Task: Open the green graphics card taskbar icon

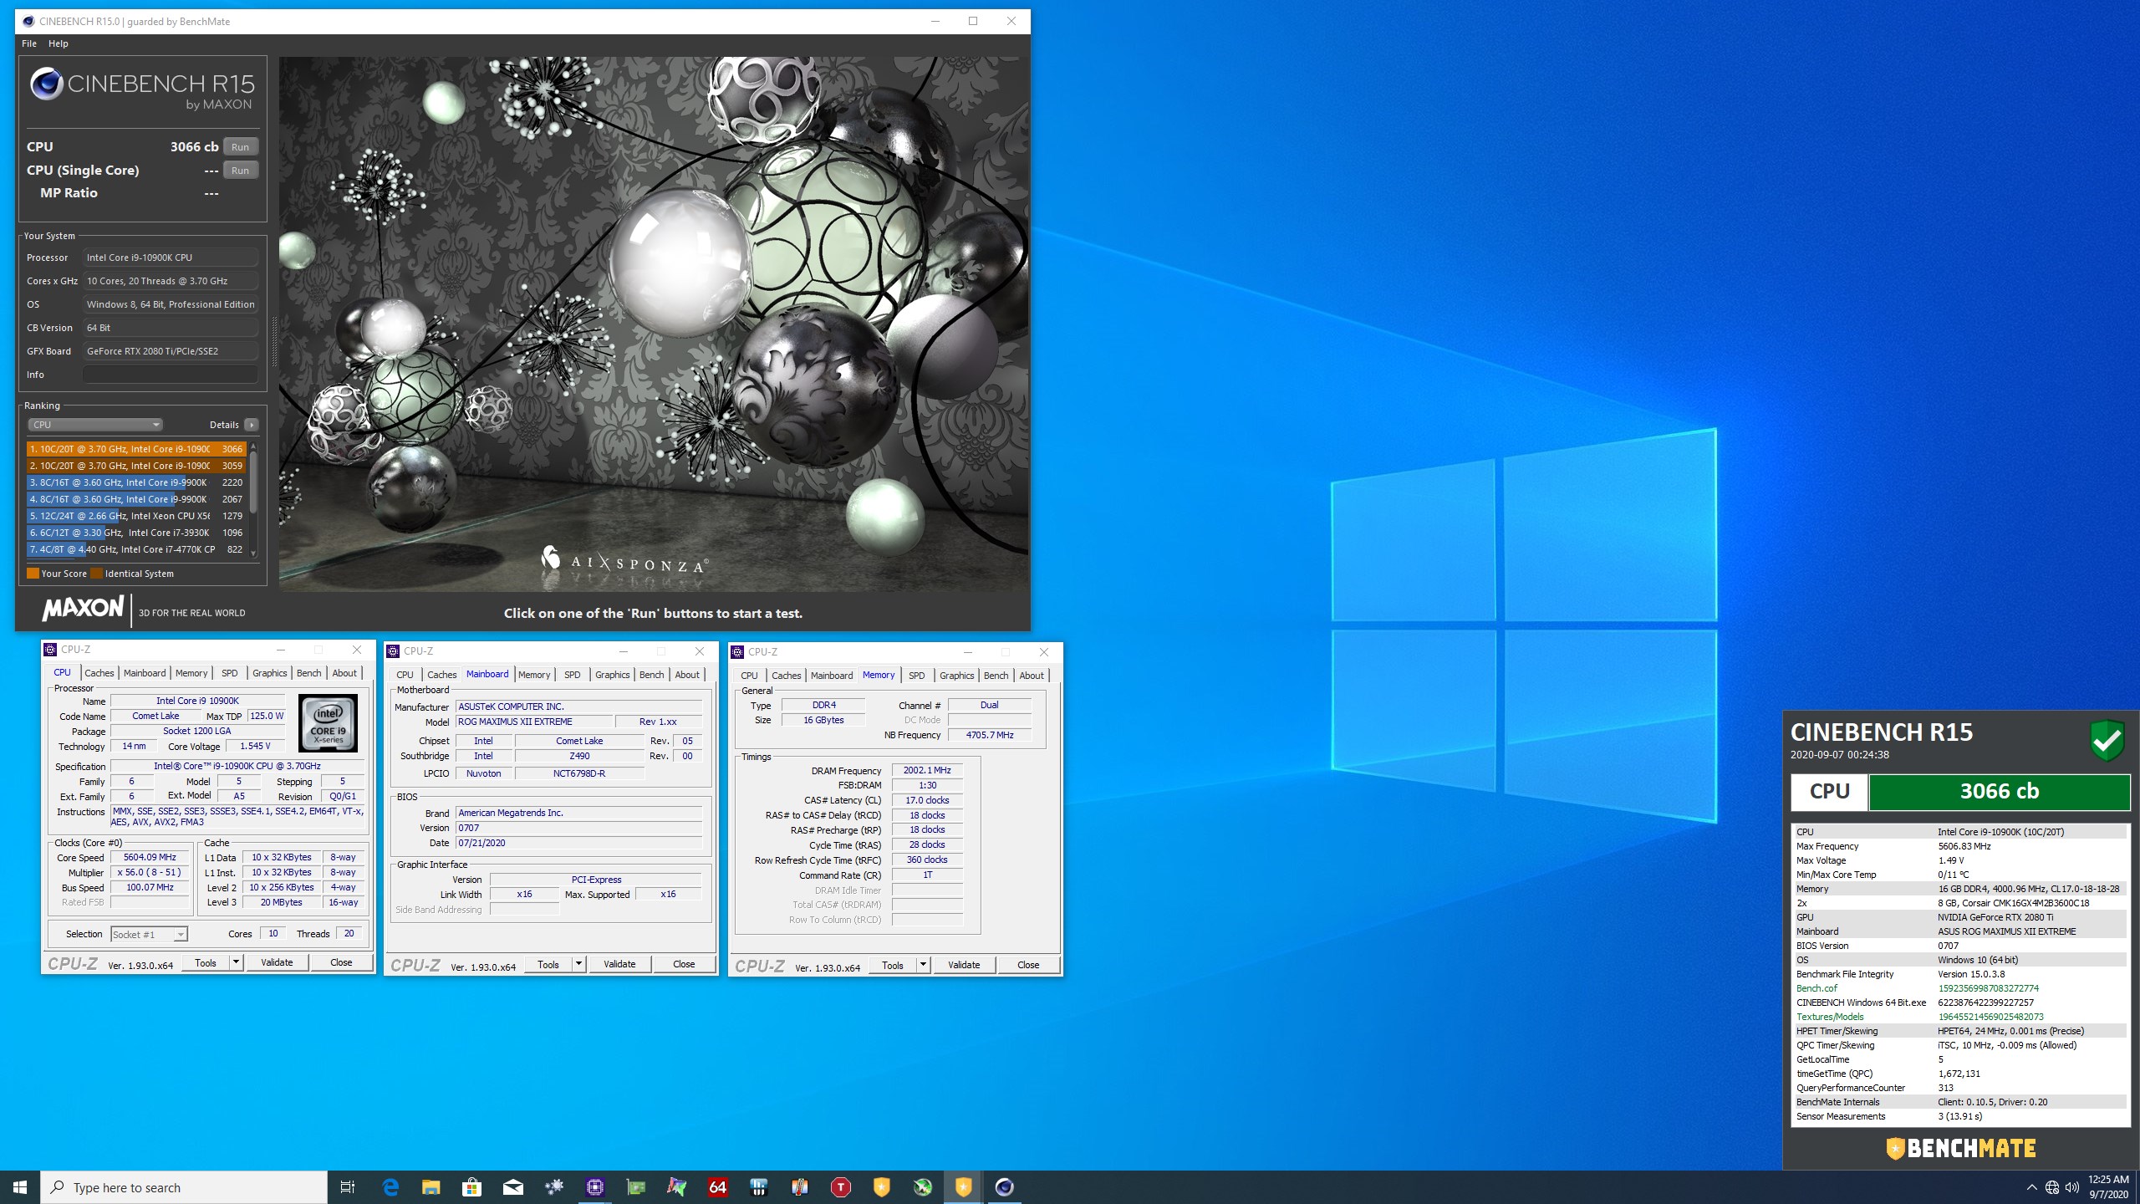Action: 635,1187
